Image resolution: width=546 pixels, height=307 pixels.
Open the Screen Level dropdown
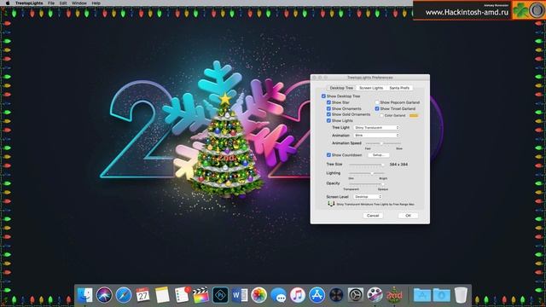pos(368,197)
